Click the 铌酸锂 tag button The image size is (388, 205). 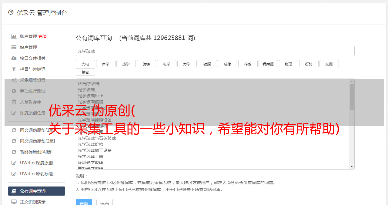click(268, 64)
